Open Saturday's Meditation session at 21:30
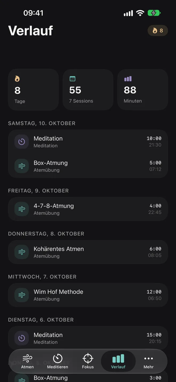The width and height of the screenshot is (176, 382). [88, 142]
